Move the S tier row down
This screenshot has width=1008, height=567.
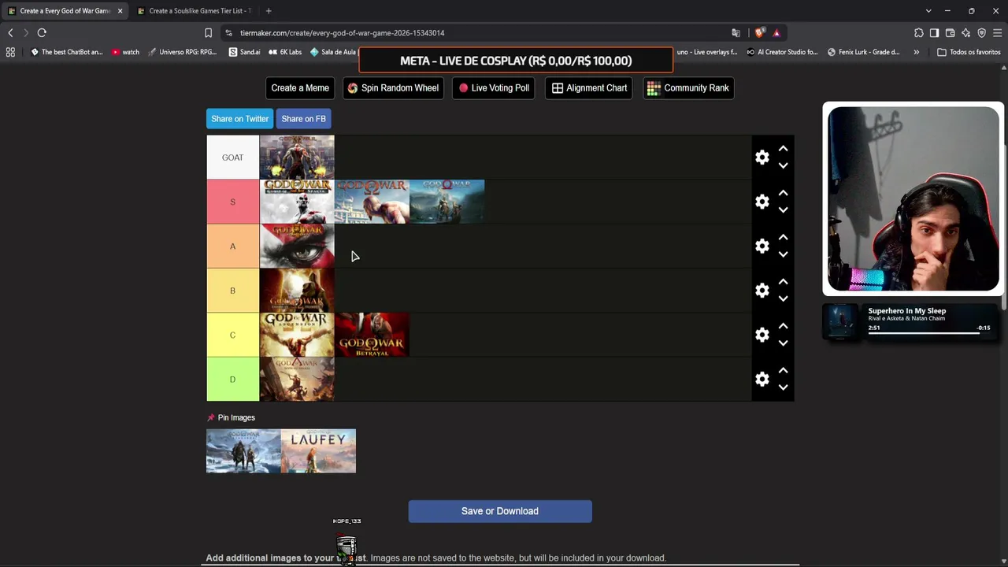(783, 210)
